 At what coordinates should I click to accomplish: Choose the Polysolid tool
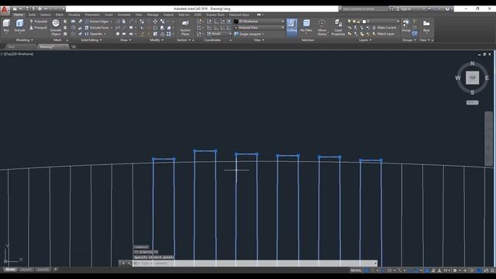pyautogui.click(x=38, y=22)
